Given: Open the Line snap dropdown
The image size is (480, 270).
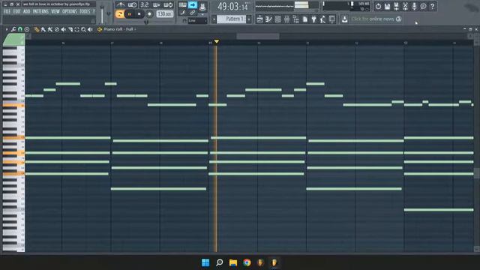Looking at the screenshot, I should [x=197, y=21].
